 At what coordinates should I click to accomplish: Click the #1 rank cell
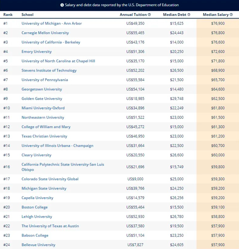[x=5, y=23]
